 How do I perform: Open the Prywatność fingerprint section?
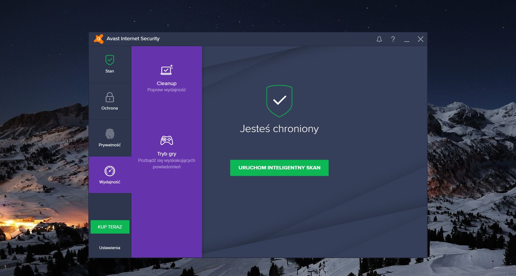pos(110,138)
